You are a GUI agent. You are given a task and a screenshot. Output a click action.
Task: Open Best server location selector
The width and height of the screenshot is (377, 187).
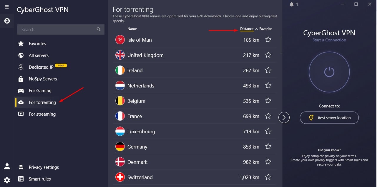coord(329,118)
